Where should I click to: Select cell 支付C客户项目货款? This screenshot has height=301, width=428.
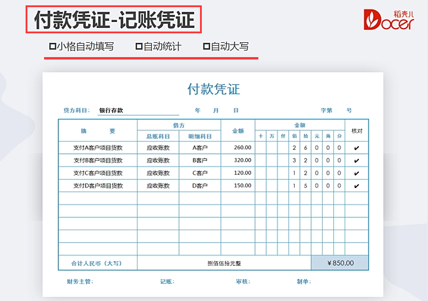(98, 173)
